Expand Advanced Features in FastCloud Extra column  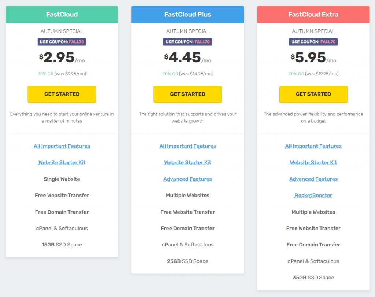click(x=313, y=179)
